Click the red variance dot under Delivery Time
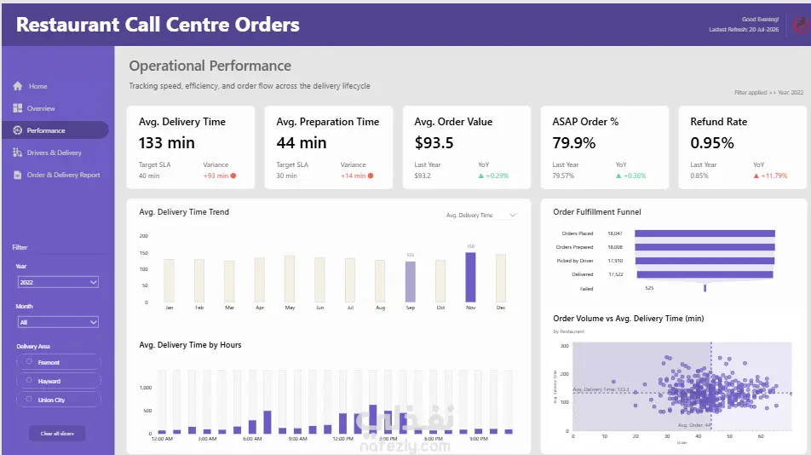The height and width of the screenshot is (455, 811). click(233, 176)
